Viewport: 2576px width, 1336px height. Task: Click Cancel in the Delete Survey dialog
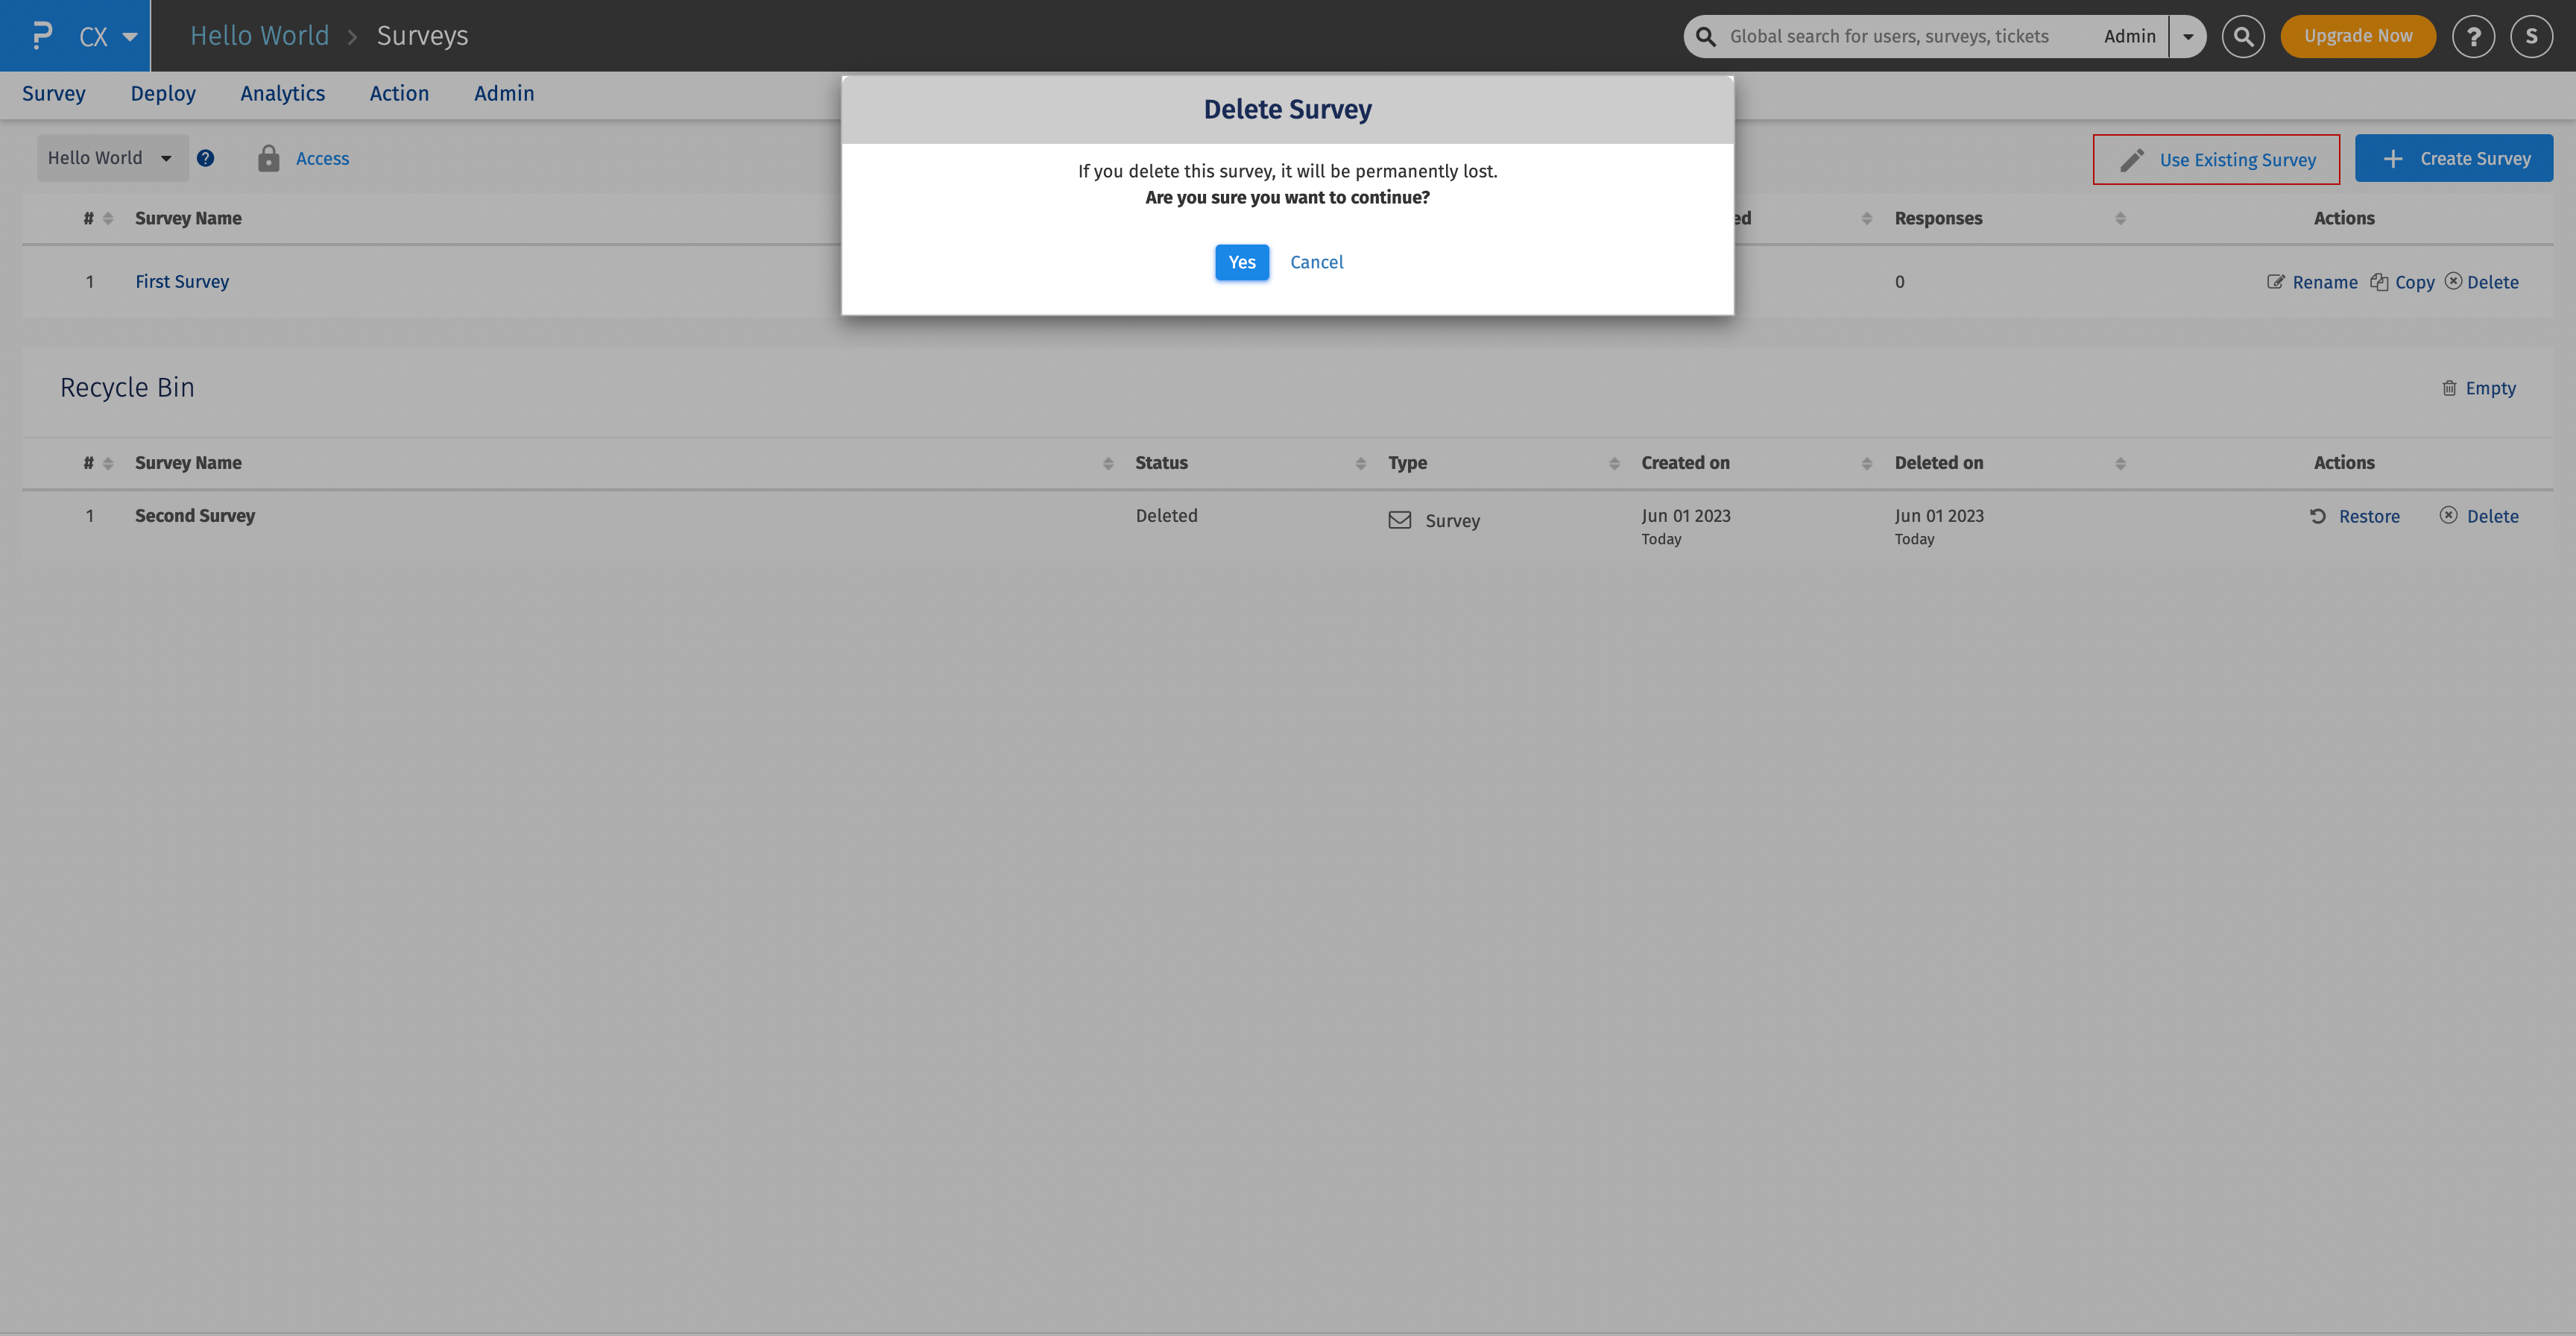(1316, 262)
